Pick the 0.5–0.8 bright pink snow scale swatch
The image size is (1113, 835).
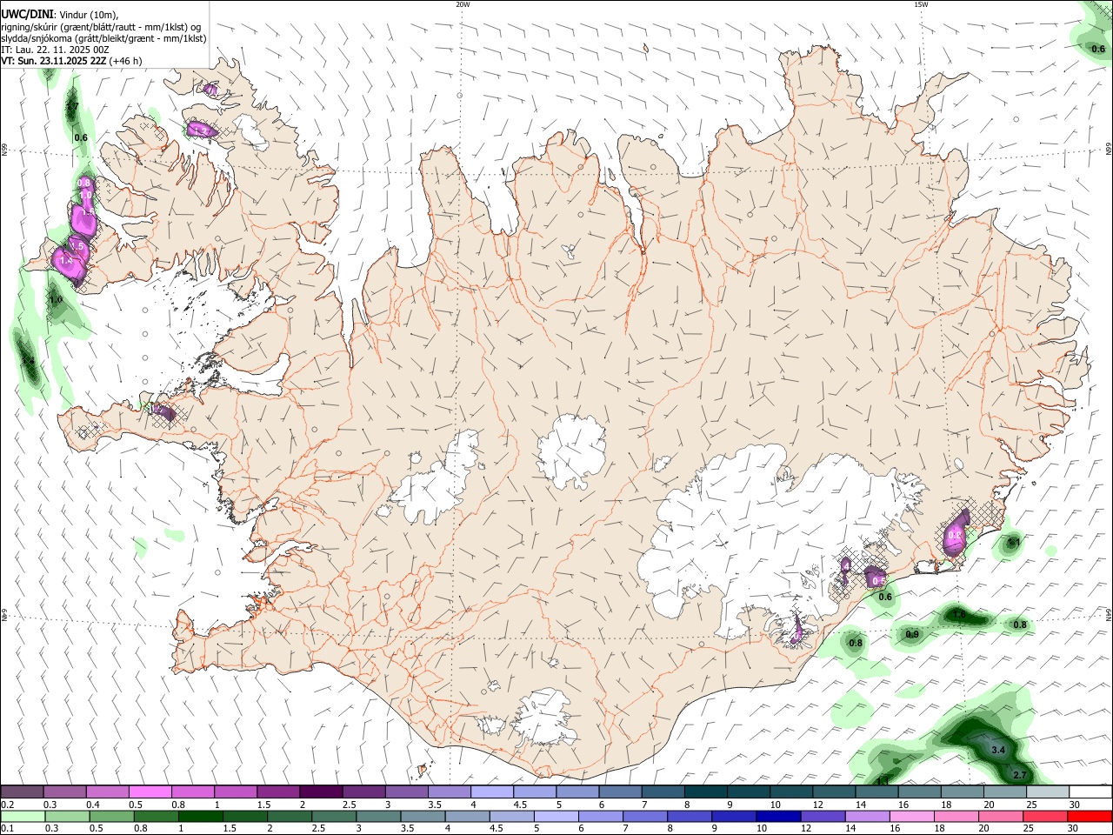[150, 792]
